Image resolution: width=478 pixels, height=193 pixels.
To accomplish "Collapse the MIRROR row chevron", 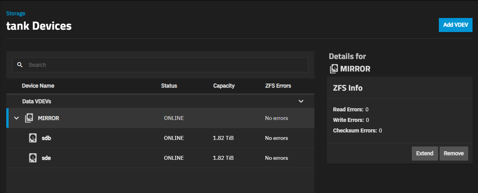I will 16,118.
